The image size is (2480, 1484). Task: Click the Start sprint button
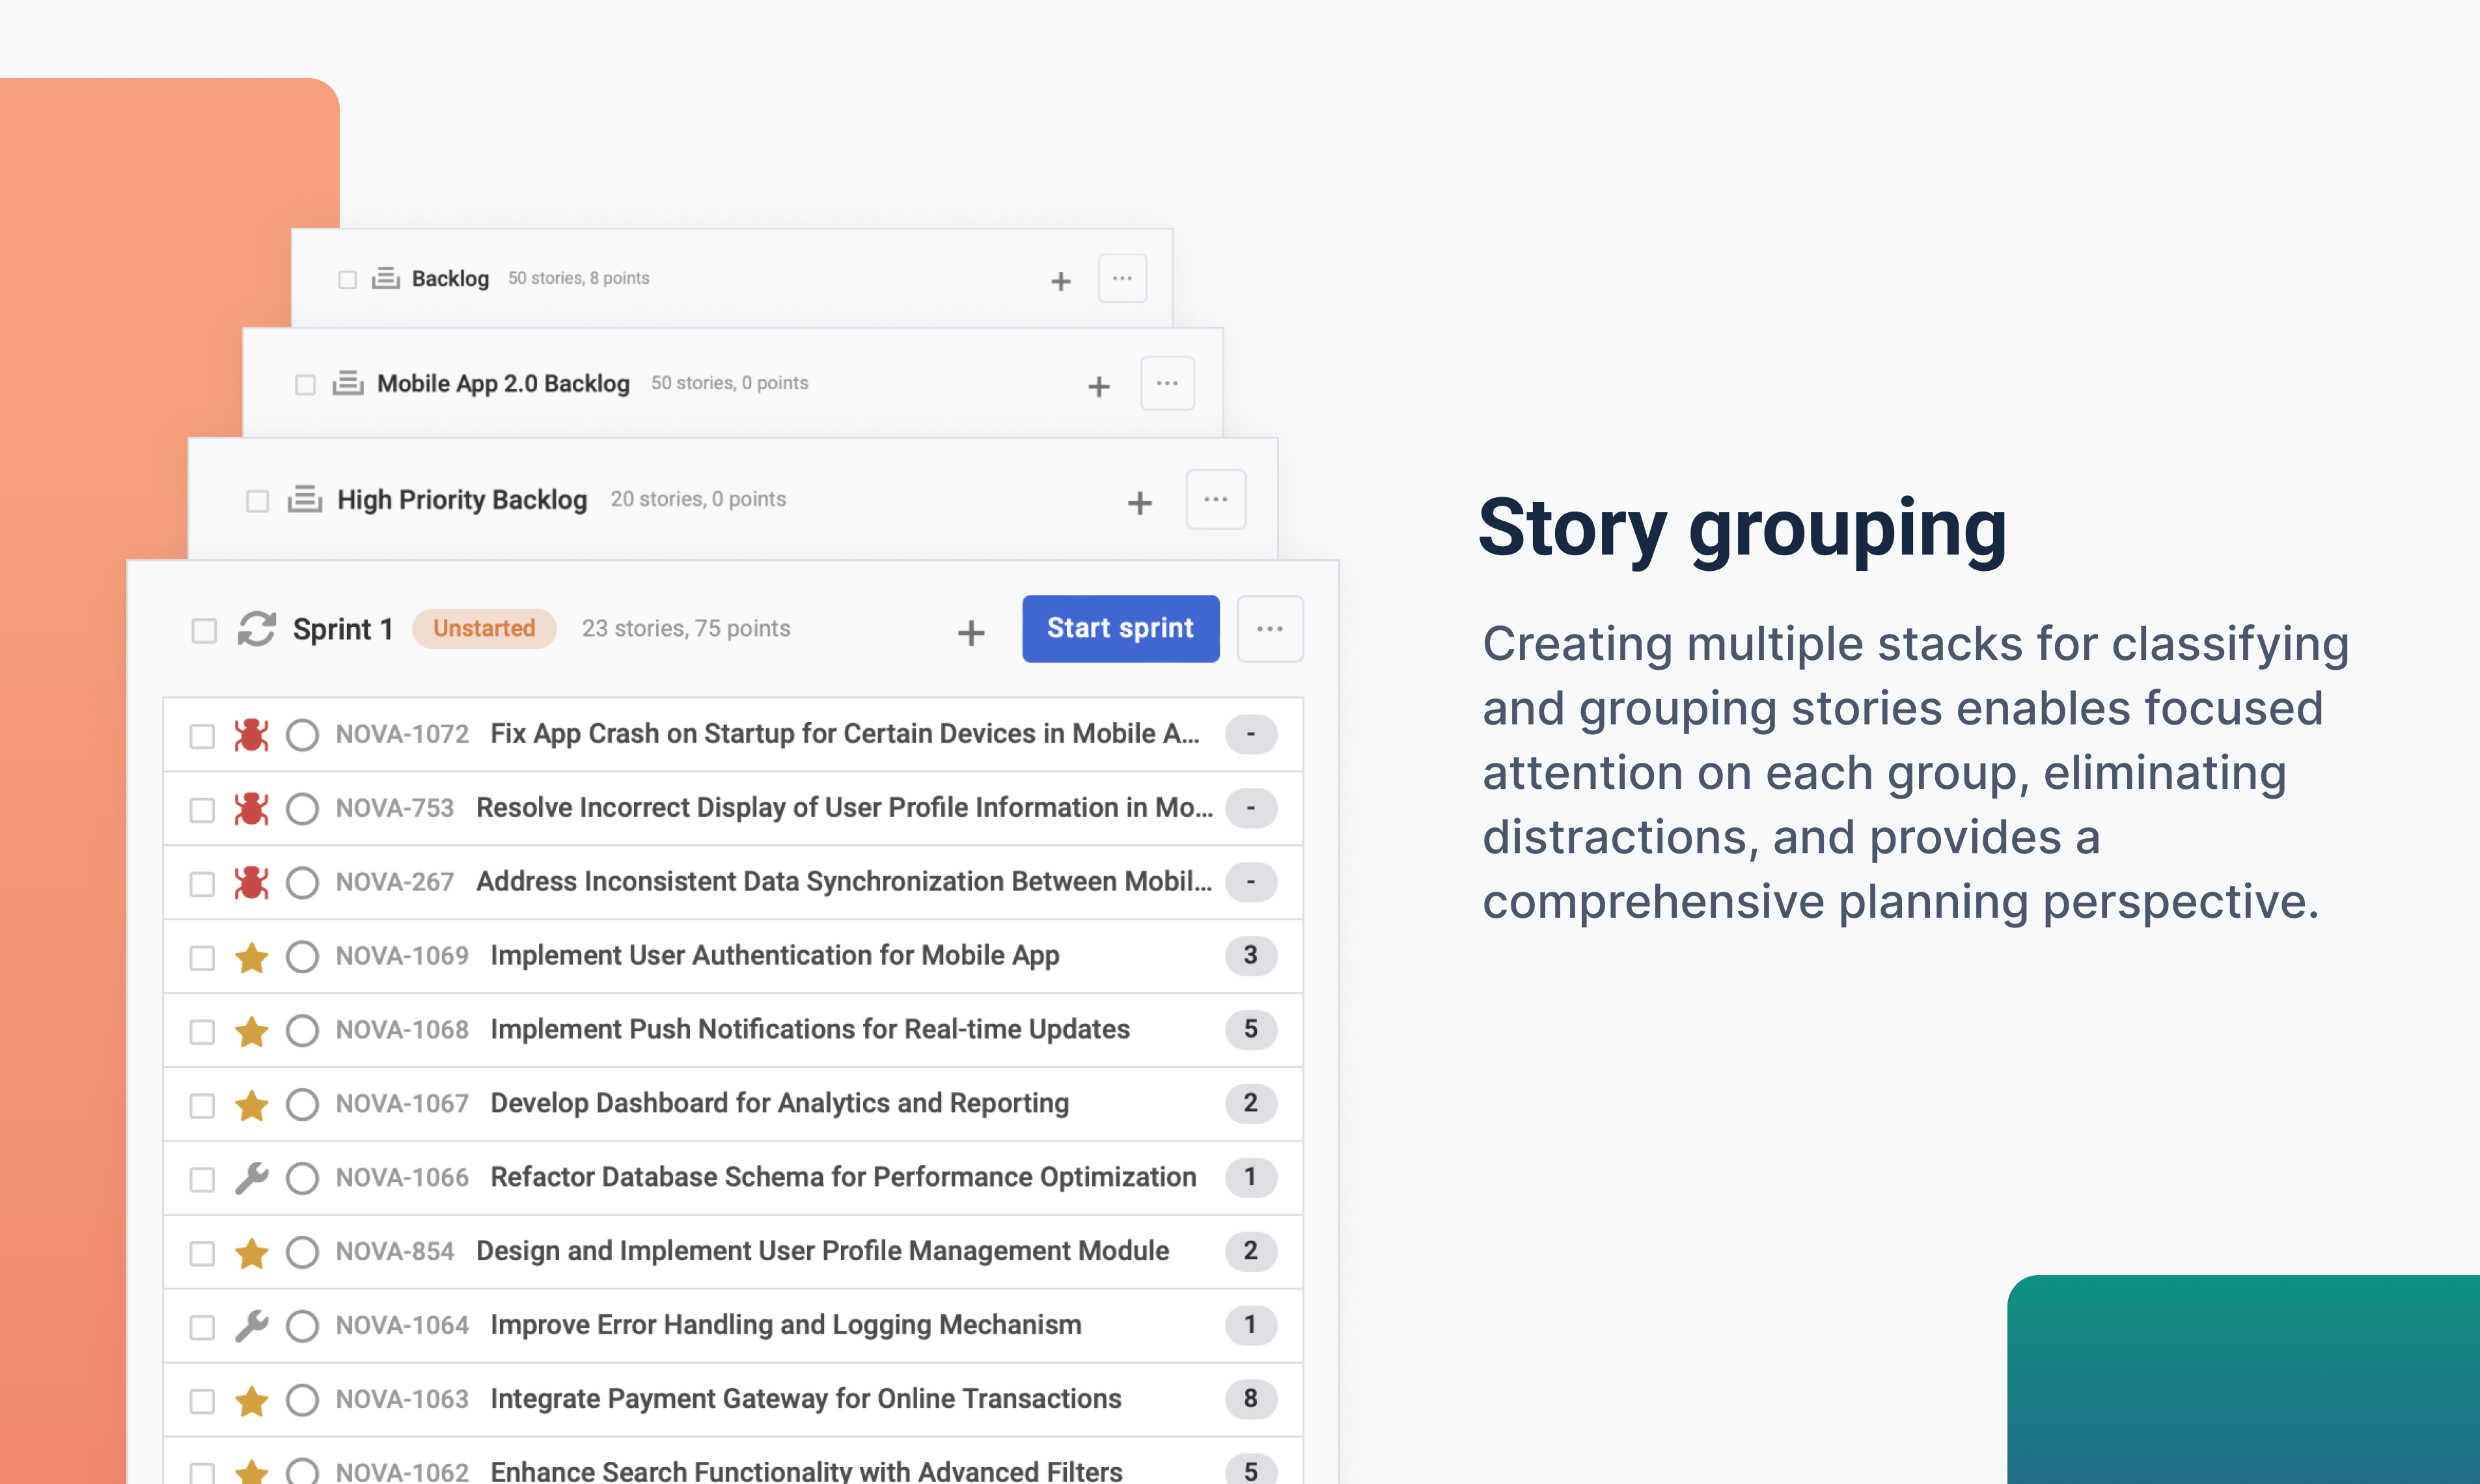pos(1120,629)
